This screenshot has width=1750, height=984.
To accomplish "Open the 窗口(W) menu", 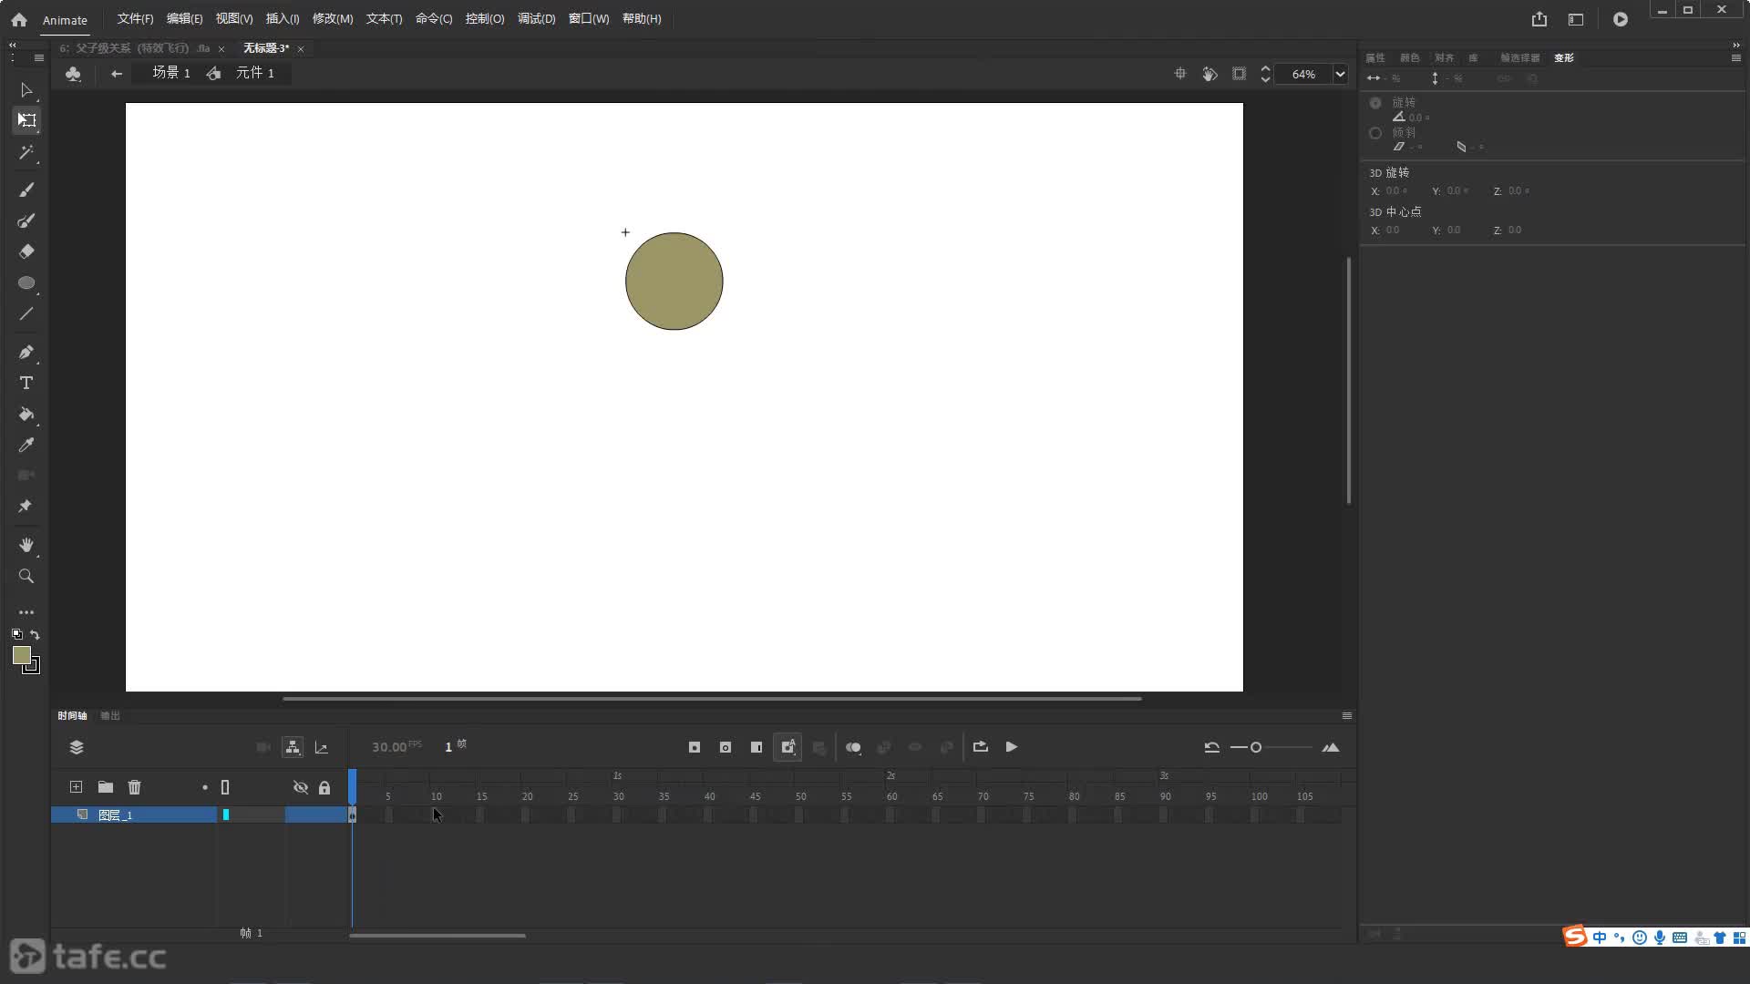I will tap(589, 19).
